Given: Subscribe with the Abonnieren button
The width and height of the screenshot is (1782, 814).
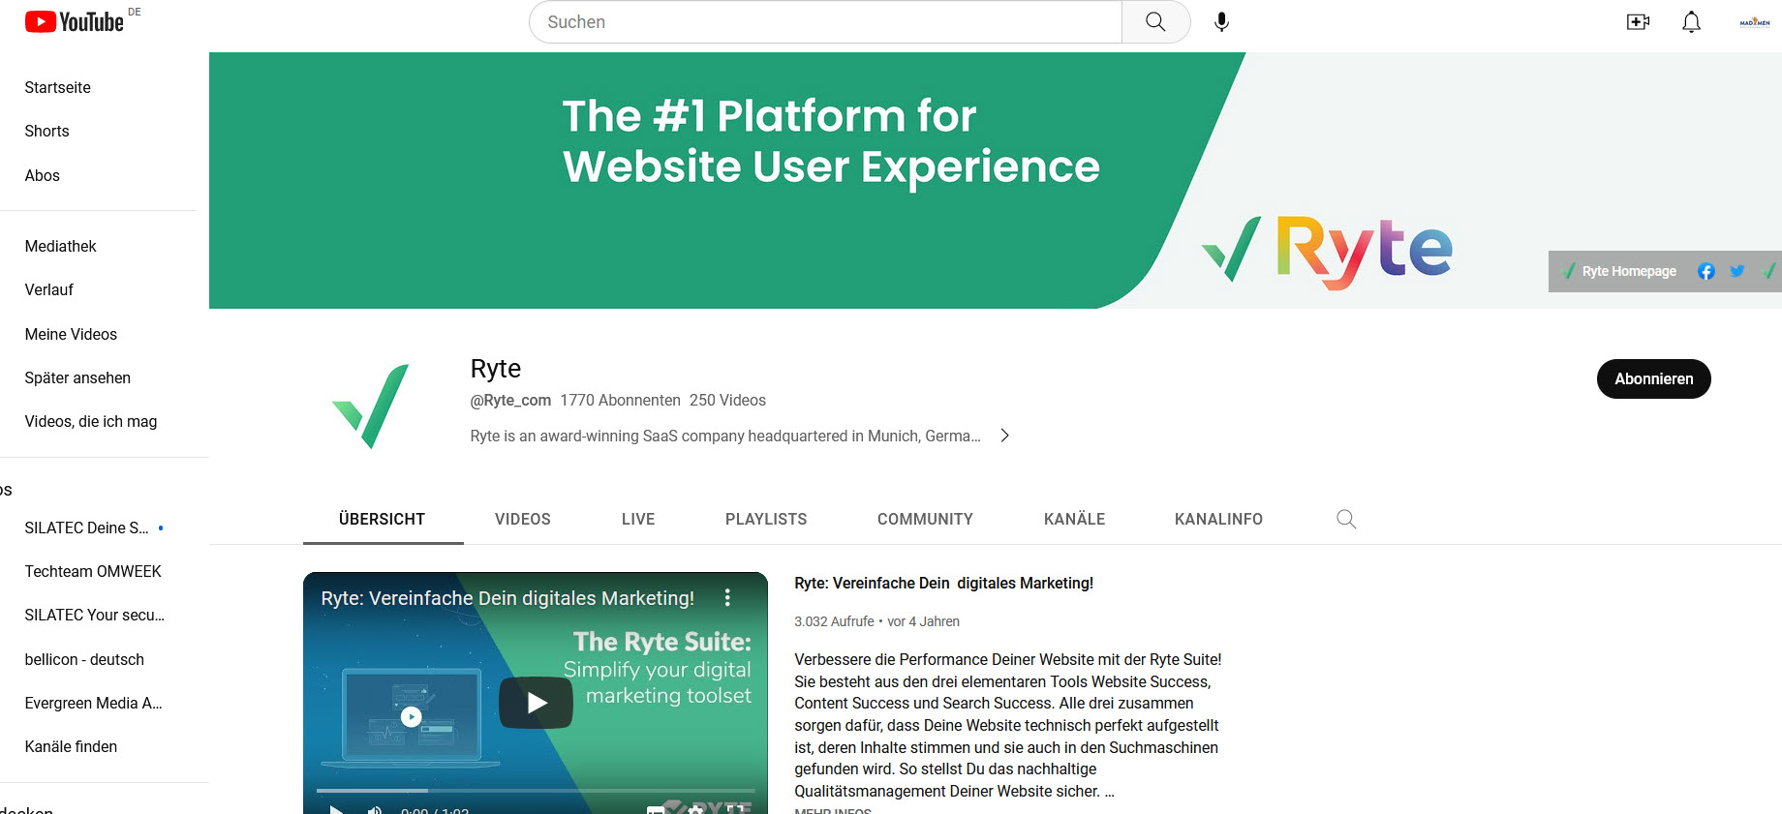Looking at the screenshot, I should 1653,378.
